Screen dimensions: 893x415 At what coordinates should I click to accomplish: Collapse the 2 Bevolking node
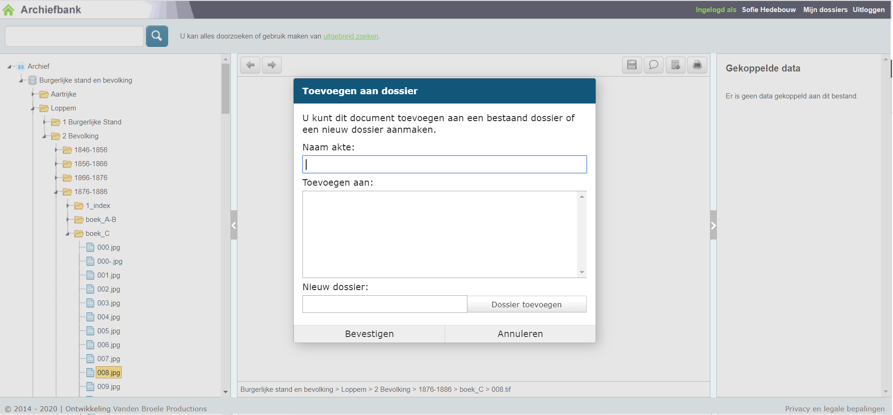45,136
